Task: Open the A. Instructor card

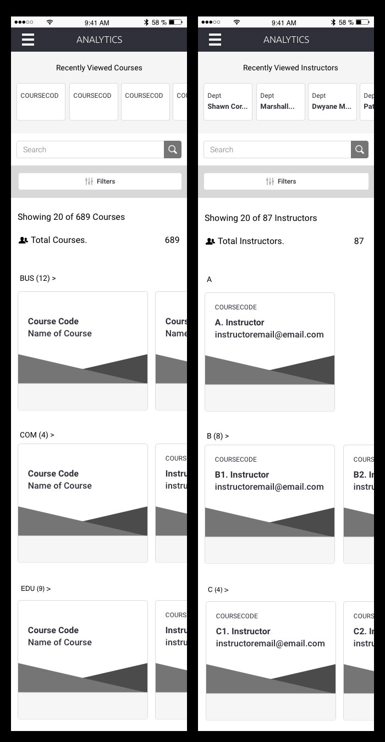Action: (269, 352)
